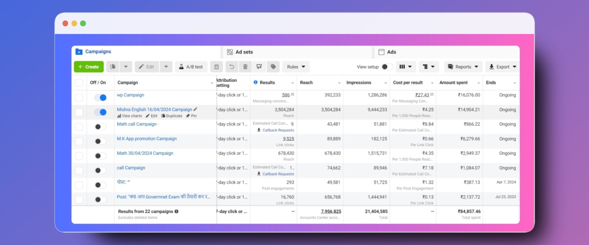589x245 pixels.
Task: Click the 21,404,585 total impressions value
Action: click(x=376, y=211)
